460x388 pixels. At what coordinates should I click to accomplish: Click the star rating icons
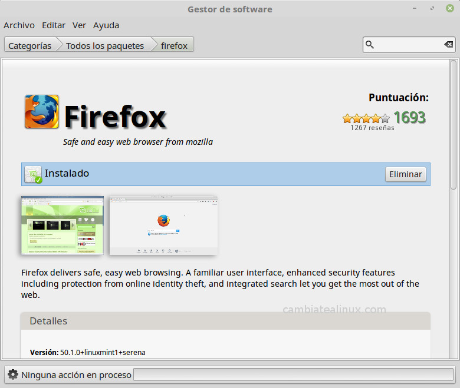tap(366, 118)
